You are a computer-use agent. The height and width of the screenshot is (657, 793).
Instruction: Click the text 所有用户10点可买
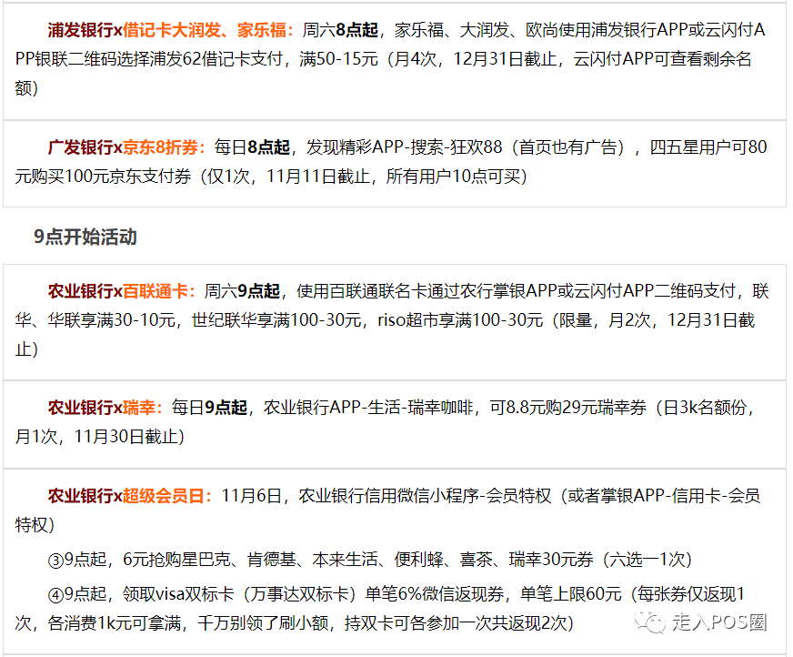tap(453, 177)
